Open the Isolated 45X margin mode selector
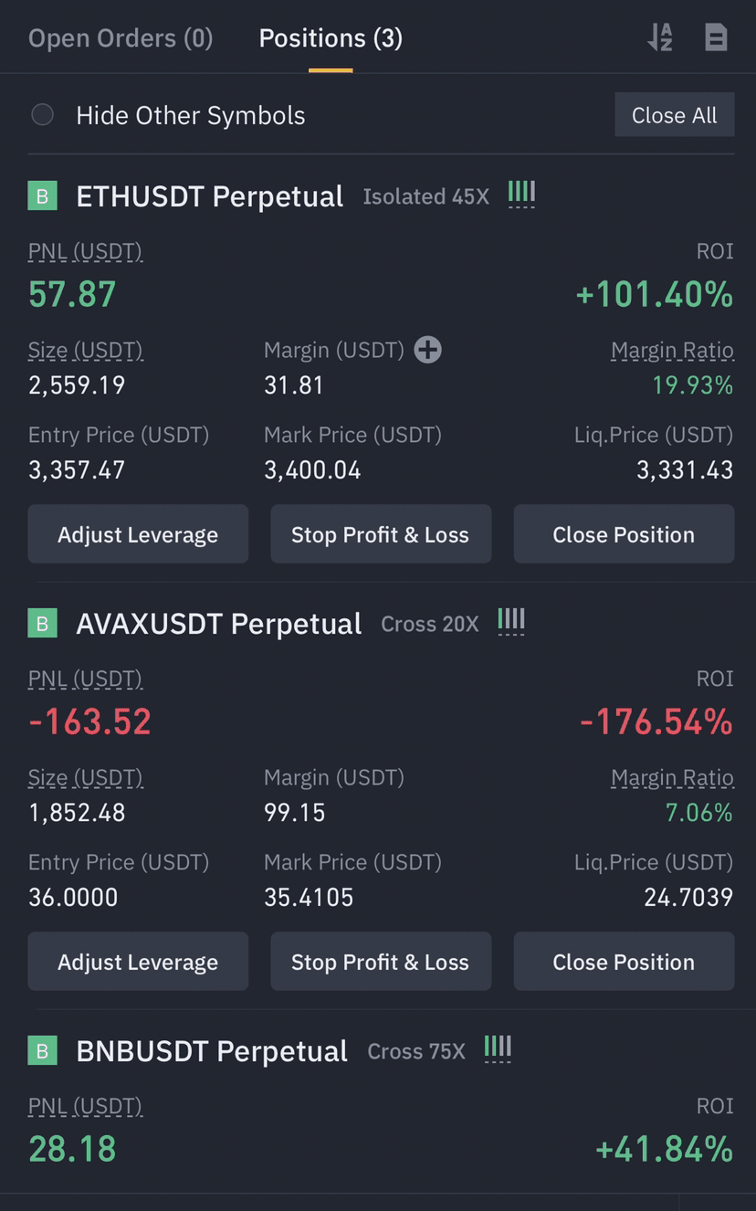The image size is (756, 1211). tap(425, 196)
